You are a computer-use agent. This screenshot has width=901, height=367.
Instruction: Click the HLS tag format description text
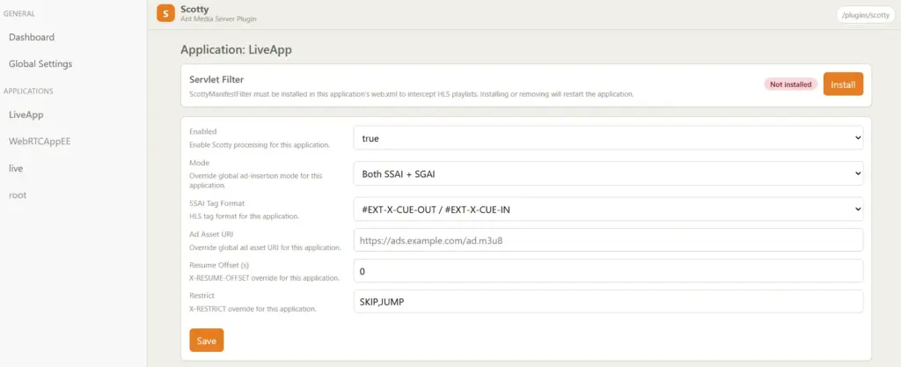coord(245,217)
